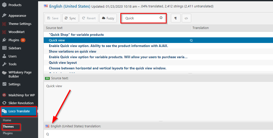Click the Settings sliders icon

pyautogui.click(x=4, y=84)
